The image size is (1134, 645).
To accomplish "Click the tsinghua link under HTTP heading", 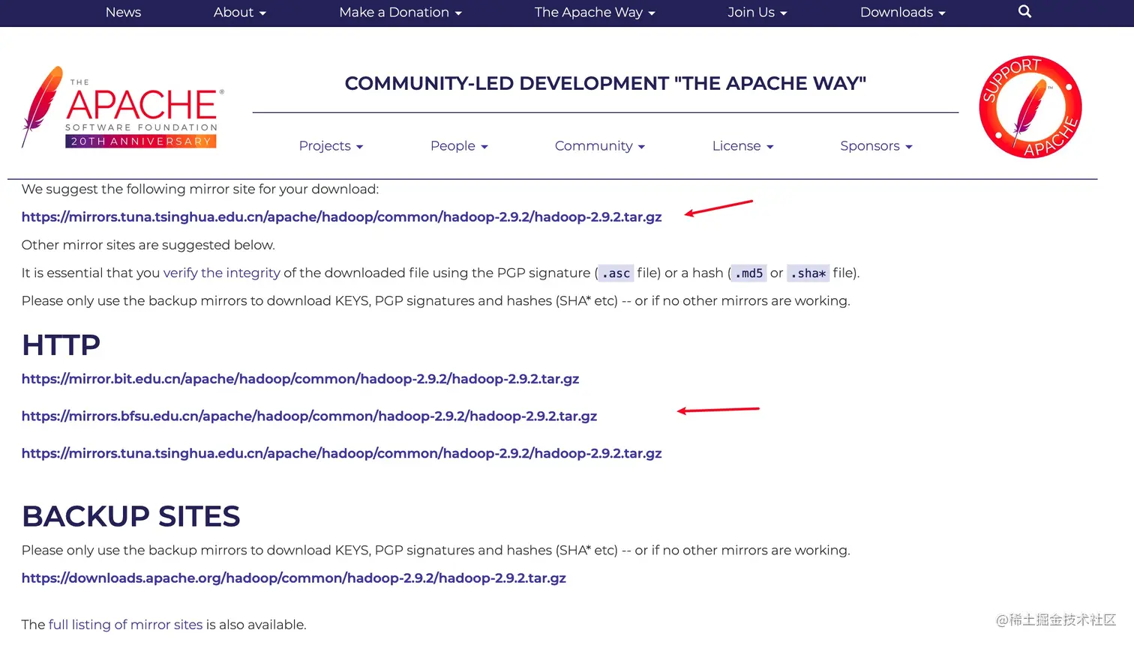I will (x=341, y=454).
